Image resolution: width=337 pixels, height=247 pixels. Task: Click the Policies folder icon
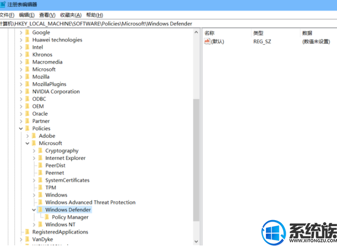click(27, 128)
